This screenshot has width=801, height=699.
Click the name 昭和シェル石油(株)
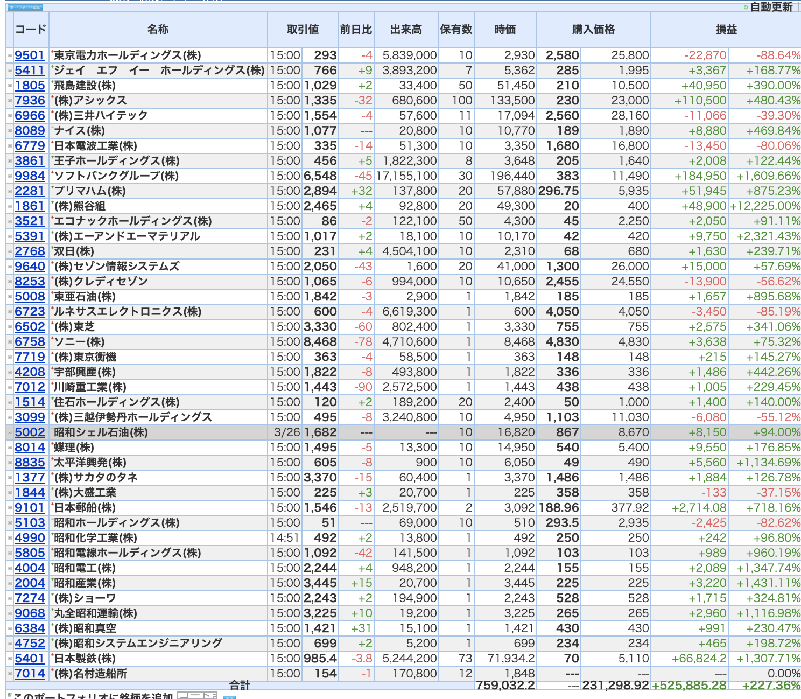tap(101, 432)
